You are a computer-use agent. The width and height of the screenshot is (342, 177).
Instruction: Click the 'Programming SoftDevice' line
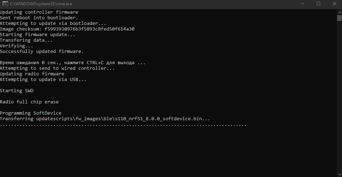pos(31,113)
